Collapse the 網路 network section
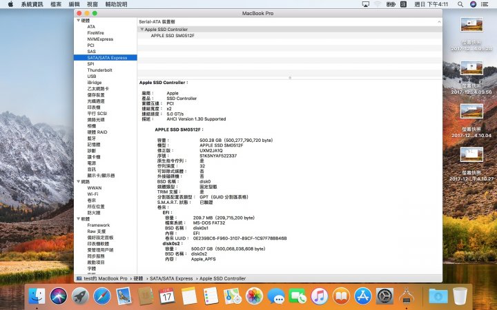This screenshot has height=310, width=497. pyautogui.click(x=78, y=182)
